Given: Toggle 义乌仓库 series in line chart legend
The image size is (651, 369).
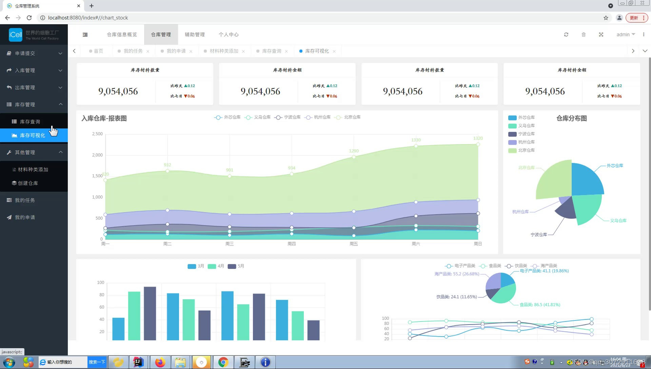Looking at the screenshot, I should pyautogui.click(x=257, y=117).
